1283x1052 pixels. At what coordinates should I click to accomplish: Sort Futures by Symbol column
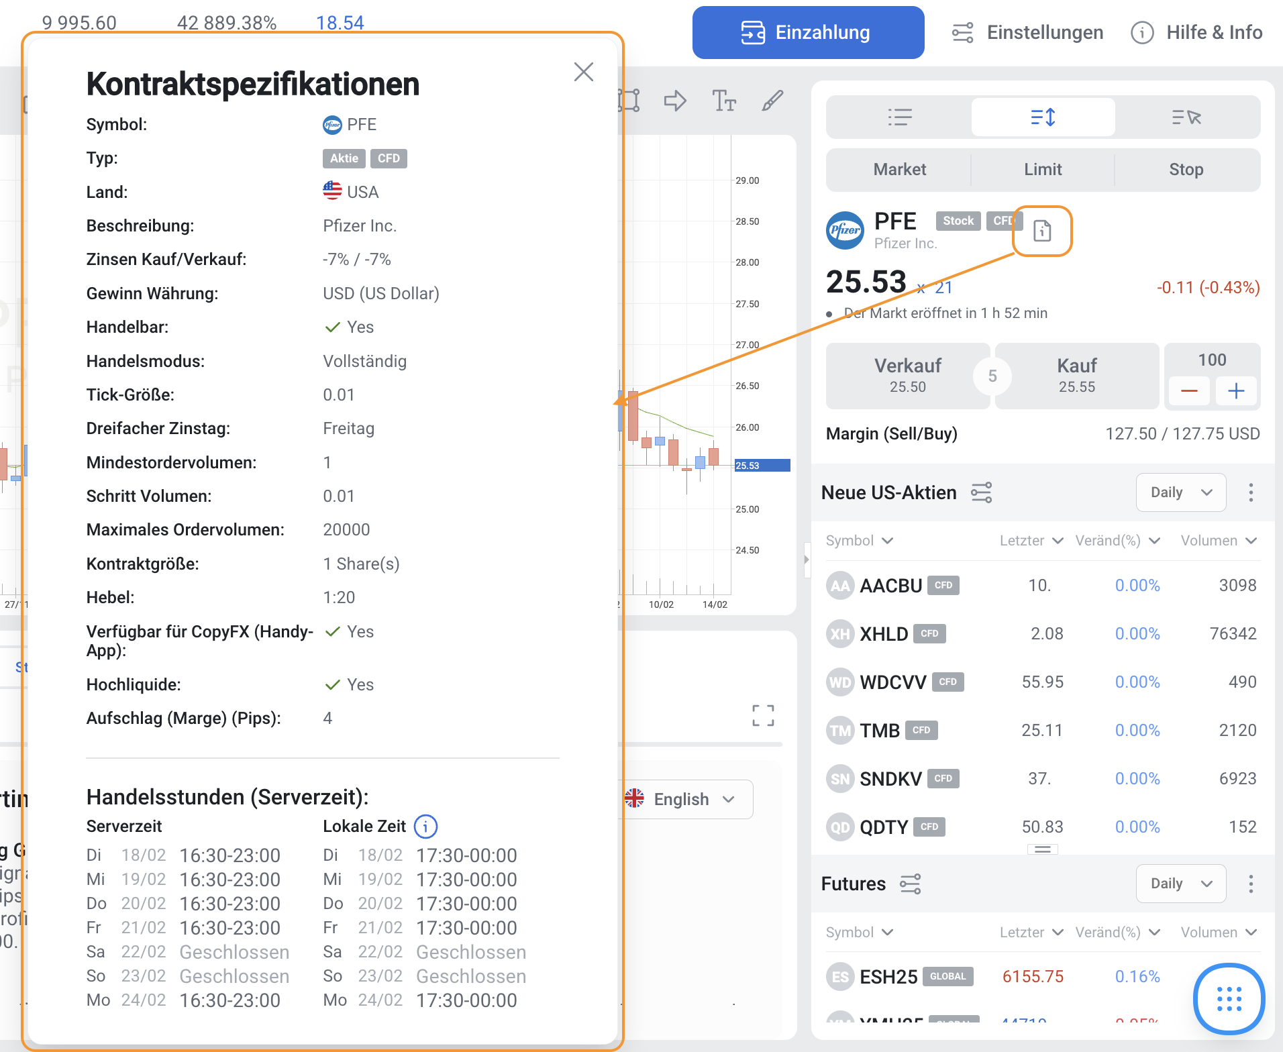(860, 933)
